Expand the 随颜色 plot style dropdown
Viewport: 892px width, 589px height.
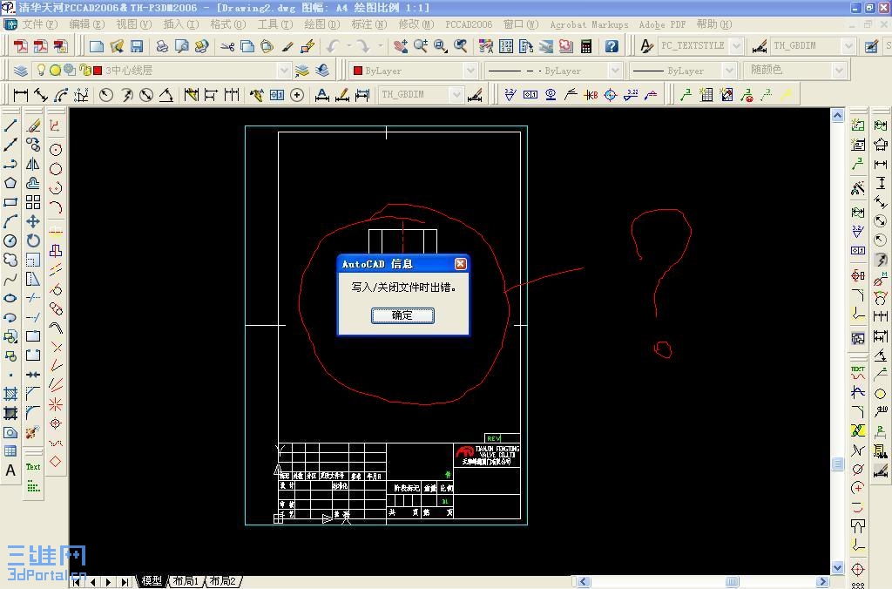pyautogui.click(x=839, y=71)
